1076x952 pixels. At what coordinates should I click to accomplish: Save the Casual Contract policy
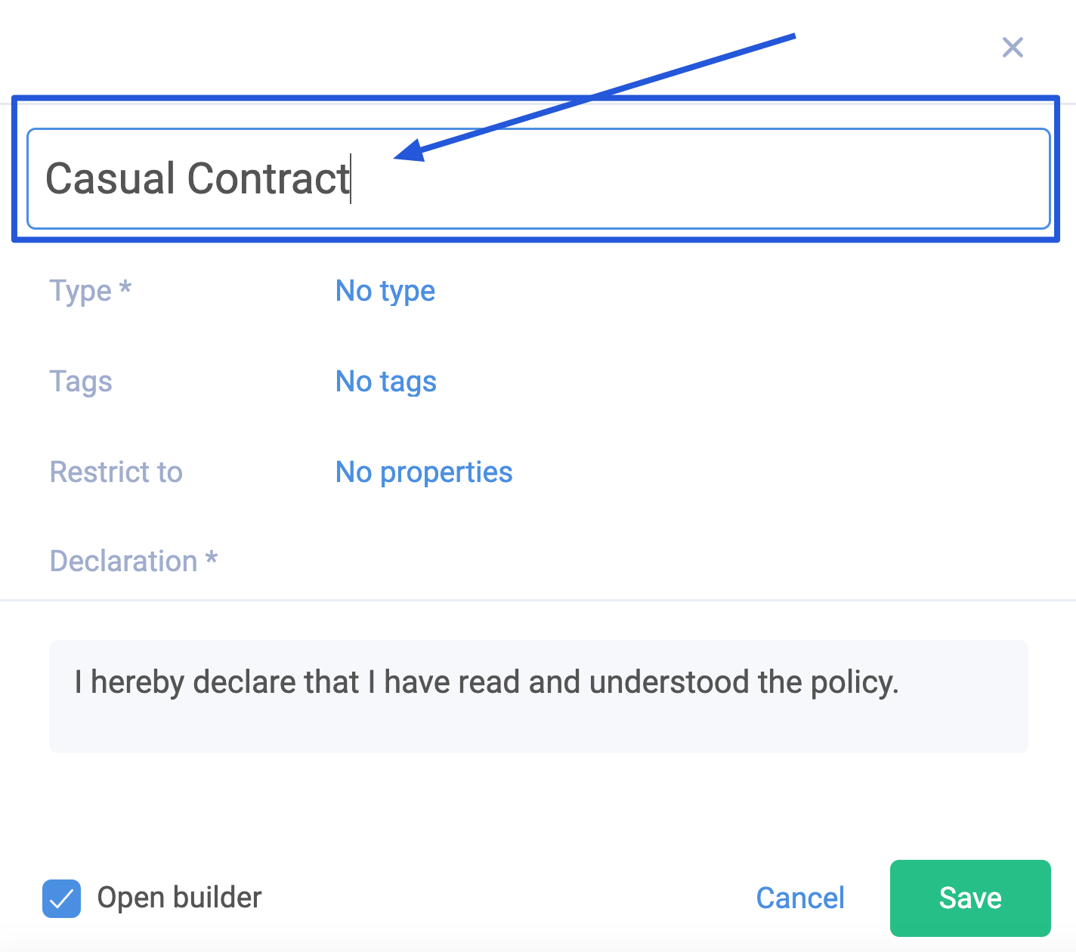point(969,898)
